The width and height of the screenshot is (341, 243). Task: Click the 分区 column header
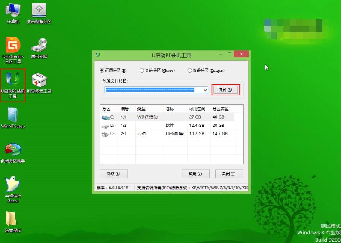pos(110,108)
